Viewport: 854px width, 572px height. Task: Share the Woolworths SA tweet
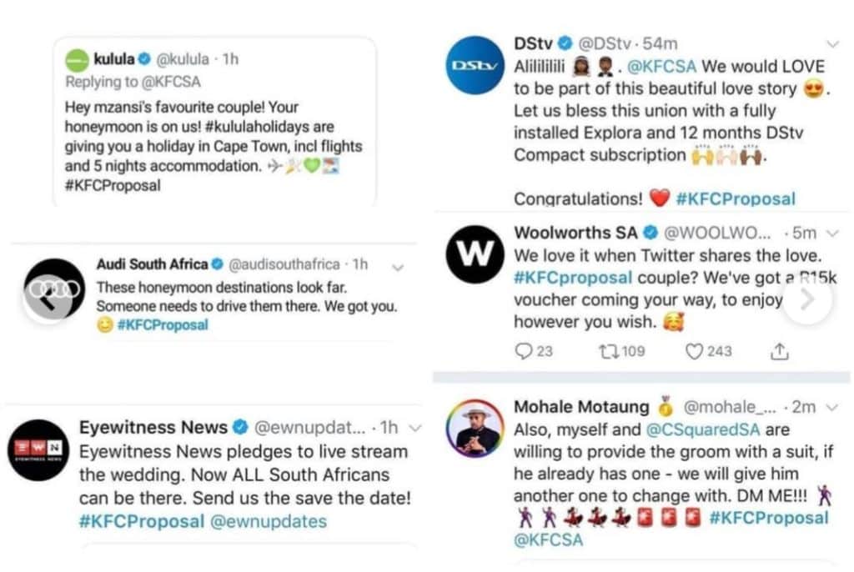(x=779, y=352)
